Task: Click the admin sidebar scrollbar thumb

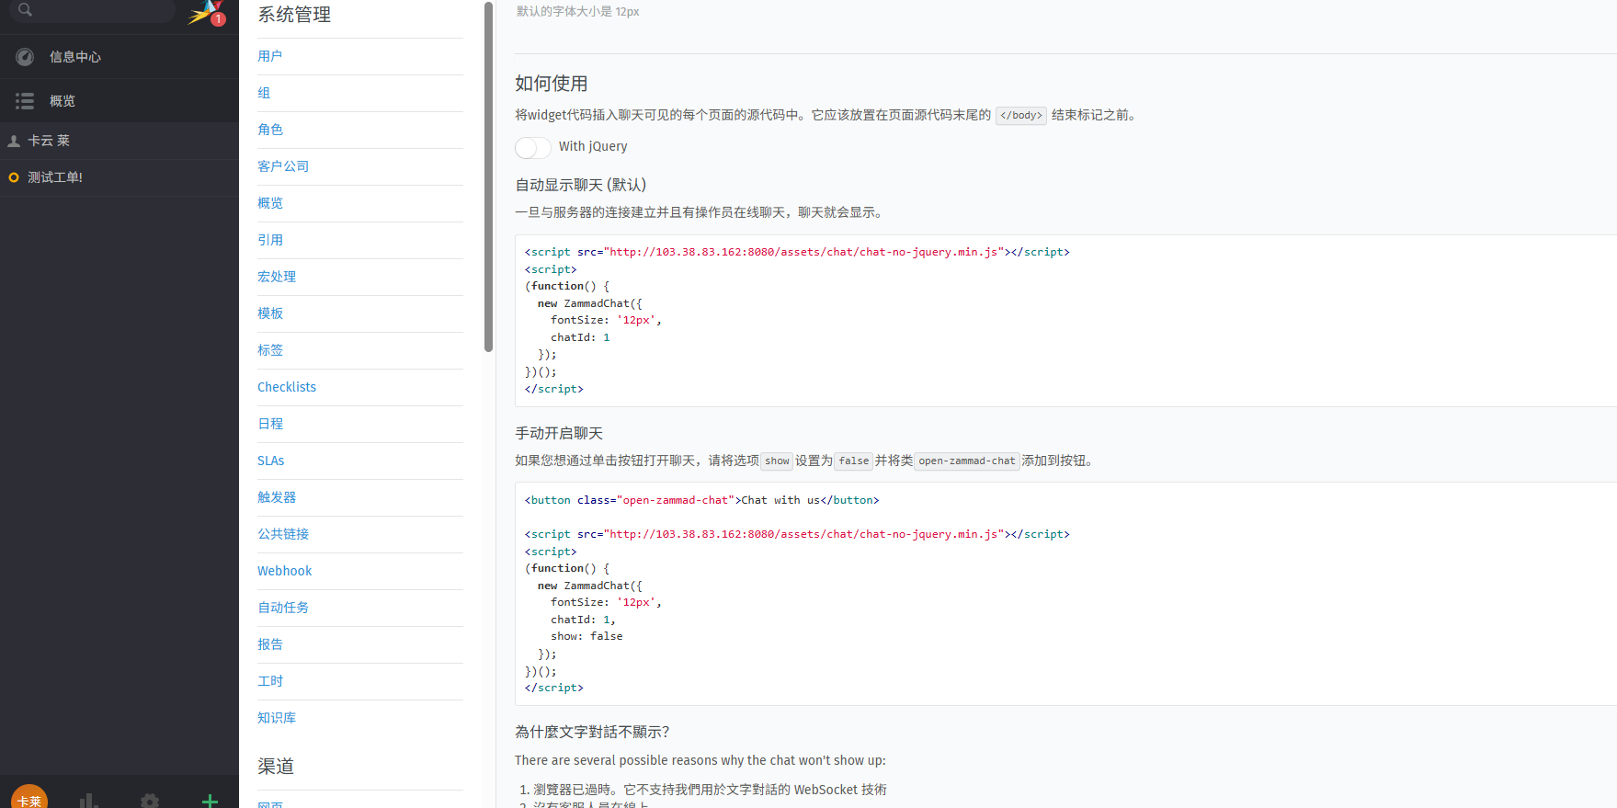Action: (x=489, y=176)
